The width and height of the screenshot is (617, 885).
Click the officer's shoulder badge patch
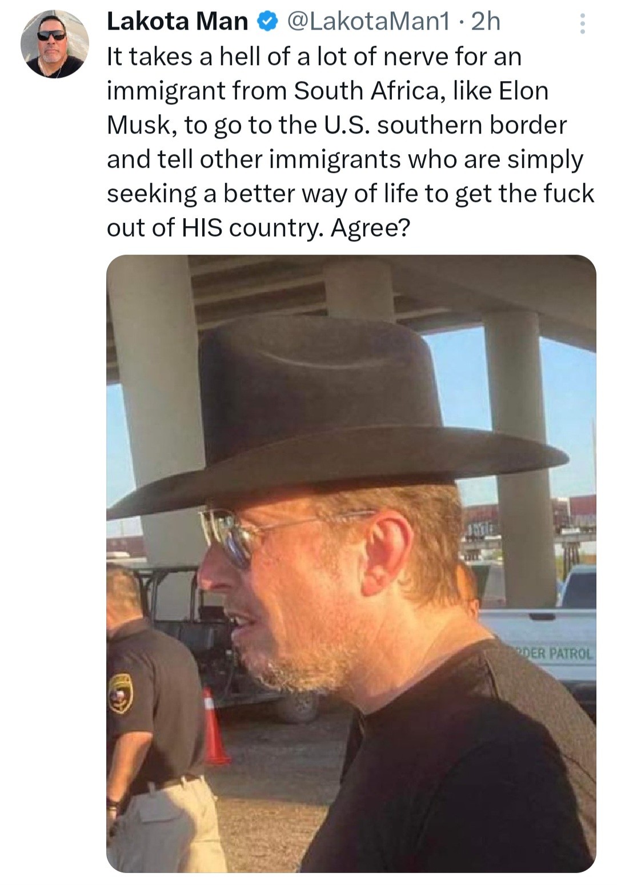tap(121, 693)
